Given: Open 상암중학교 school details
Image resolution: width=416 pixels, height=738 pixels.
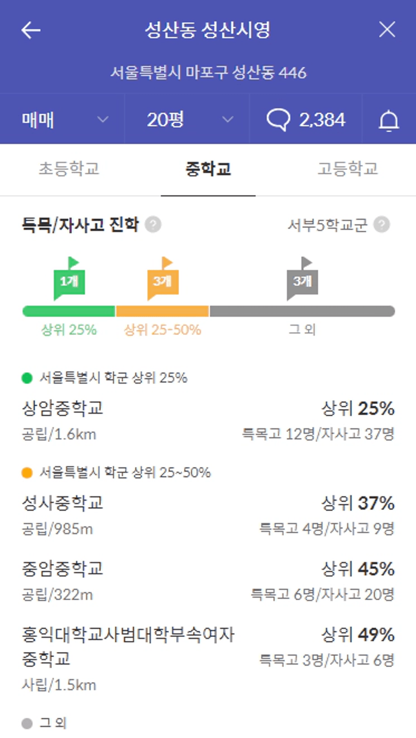Looking at the screenshot, I should point(208,420).
